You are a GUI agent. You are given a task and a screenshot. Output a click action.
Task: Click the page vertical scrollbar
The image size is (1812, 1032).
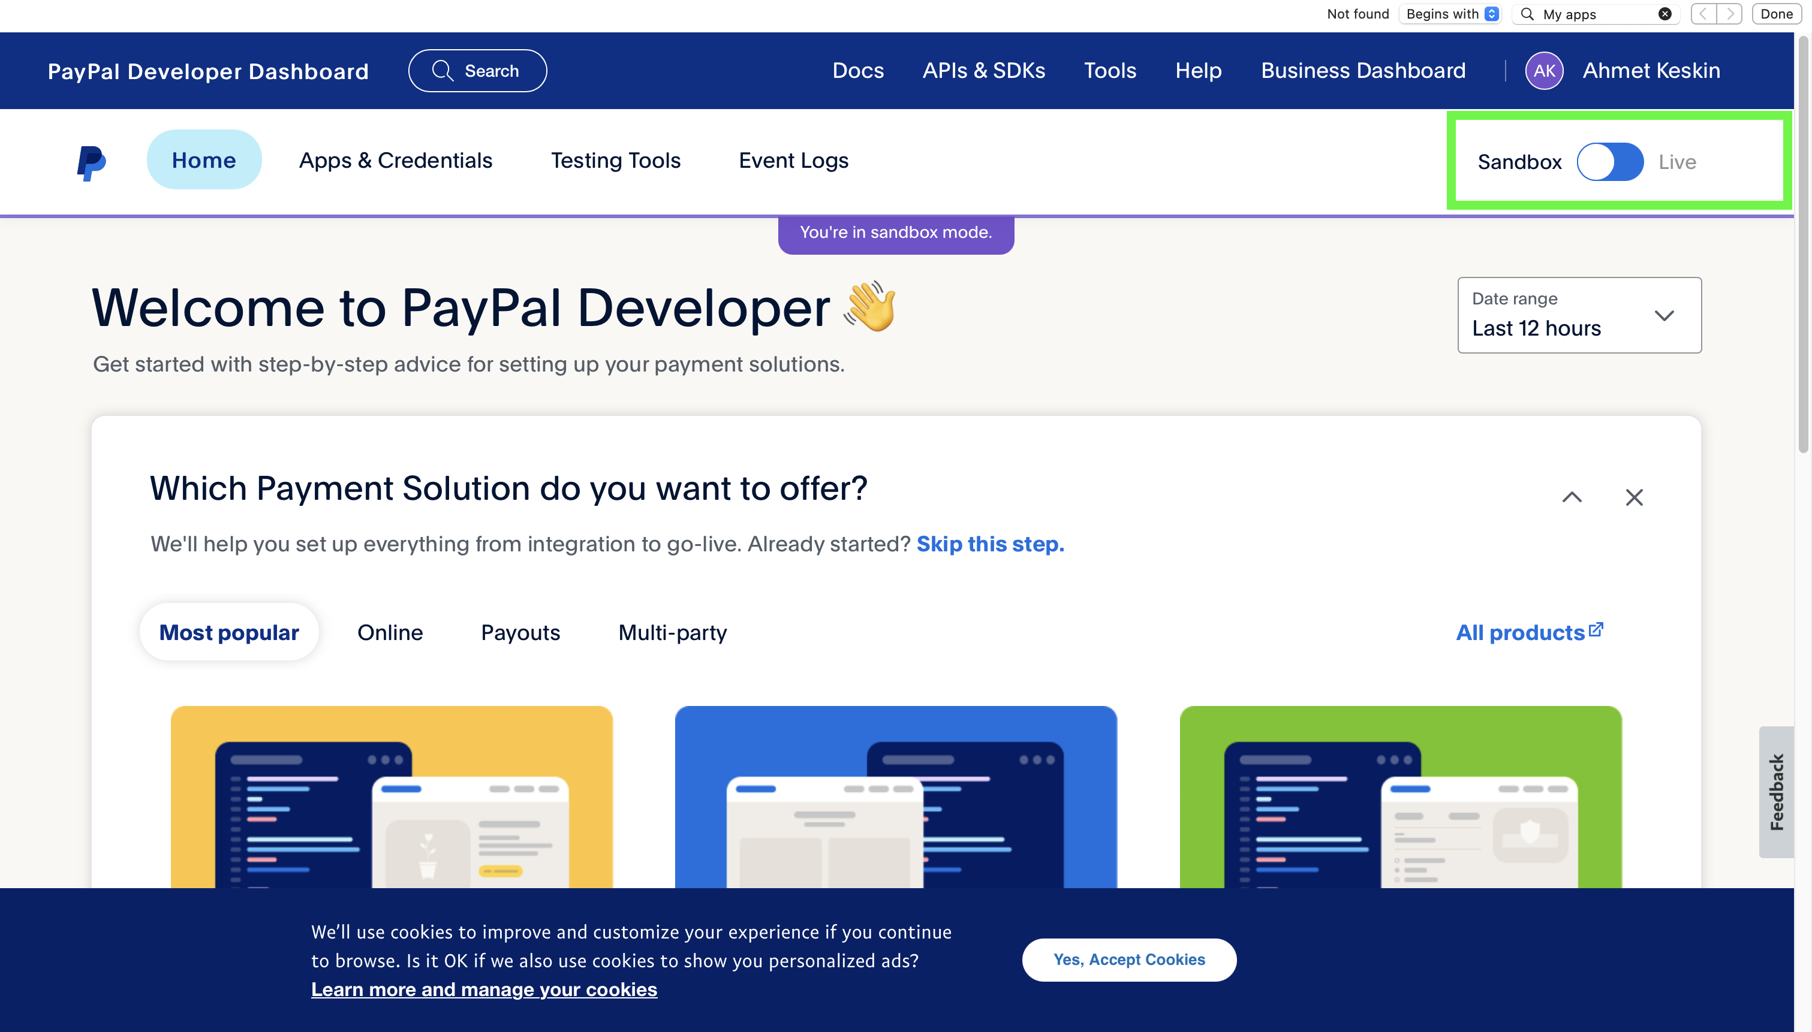[1804, 245]
